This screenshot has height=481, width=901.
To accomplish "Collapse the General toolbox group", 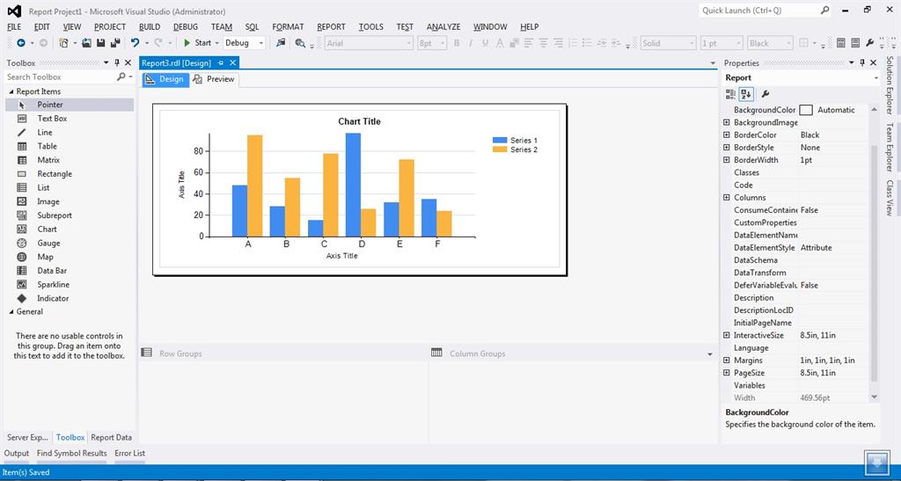I will point(11,311).
